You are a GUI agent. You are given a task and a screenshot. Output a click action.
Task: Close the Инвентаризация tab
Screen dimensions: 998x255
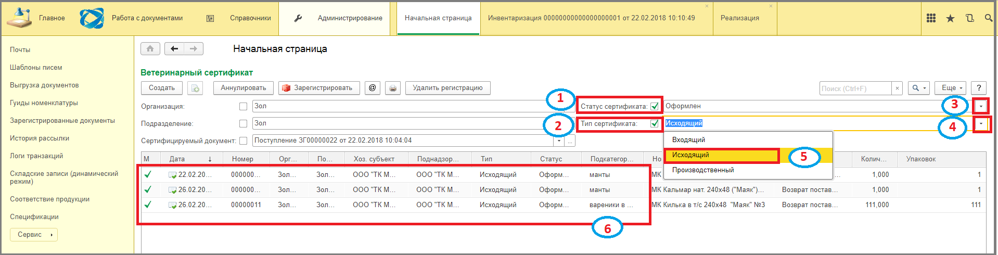(707, 6)
